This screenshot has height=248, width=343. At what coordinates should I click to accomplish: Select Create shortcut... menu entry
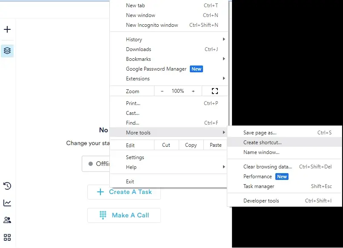coord(263,143)
